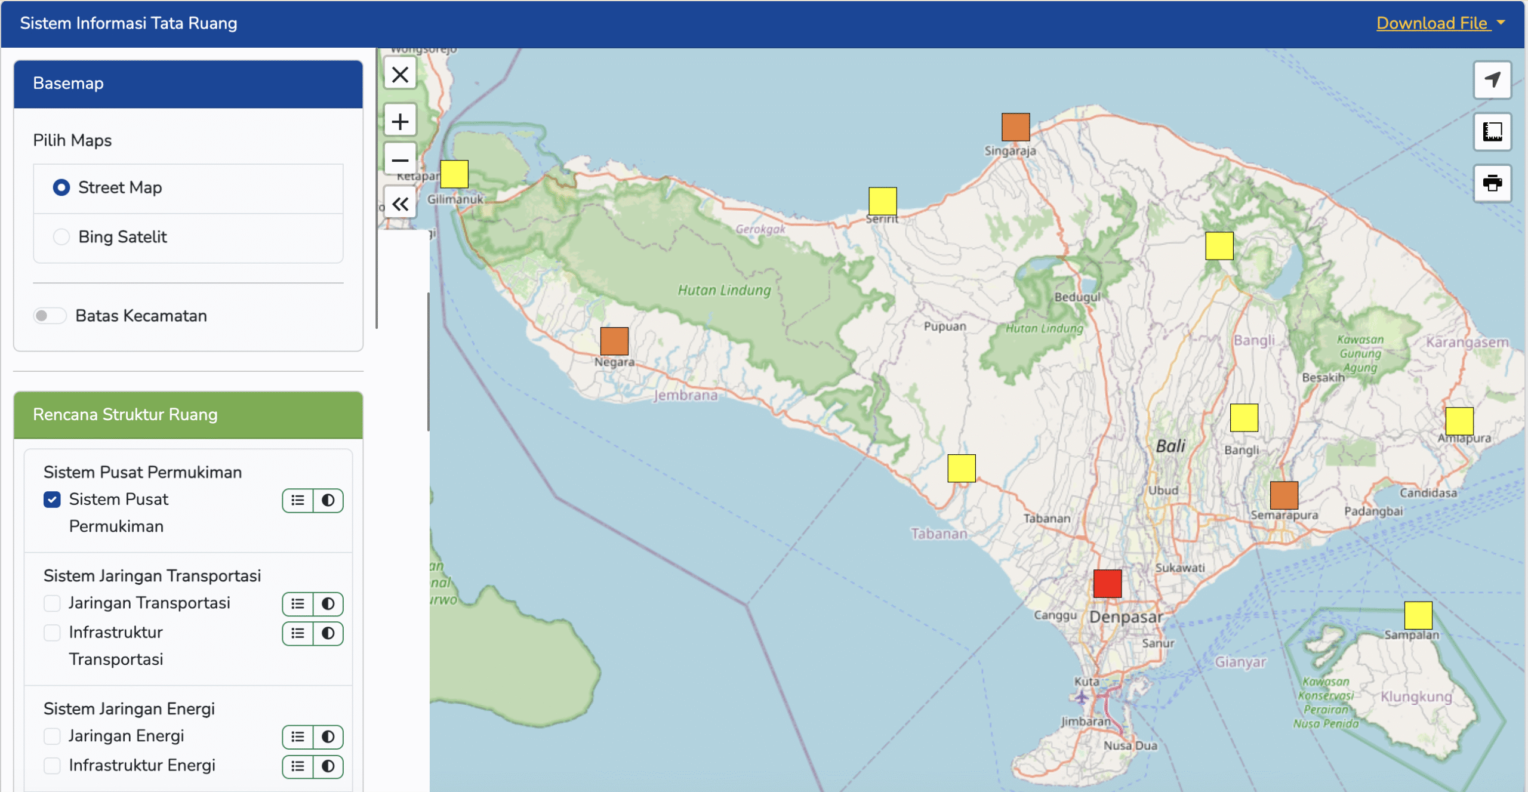This screenshot has width=1528, height=792.
Task: Open the Rencana Struktur Ruang panel header
Action: [125, 414]
